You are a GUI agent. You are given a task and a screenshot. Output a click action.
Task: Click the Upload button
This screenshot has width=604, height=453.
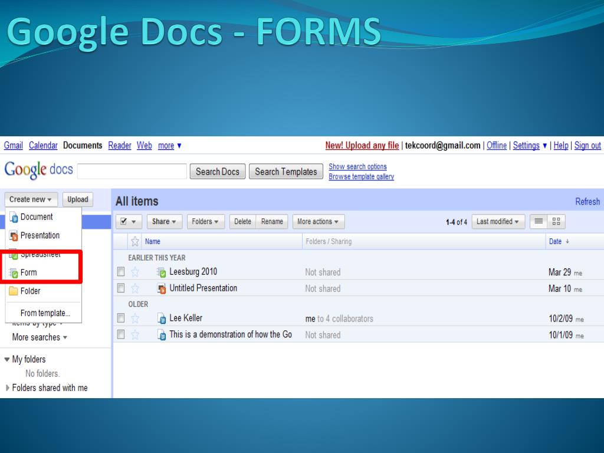point(78,199)
